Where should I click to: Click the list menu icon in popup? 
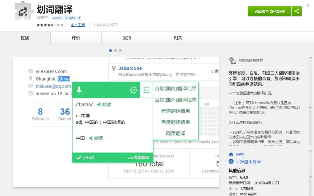tap(146, 90)
